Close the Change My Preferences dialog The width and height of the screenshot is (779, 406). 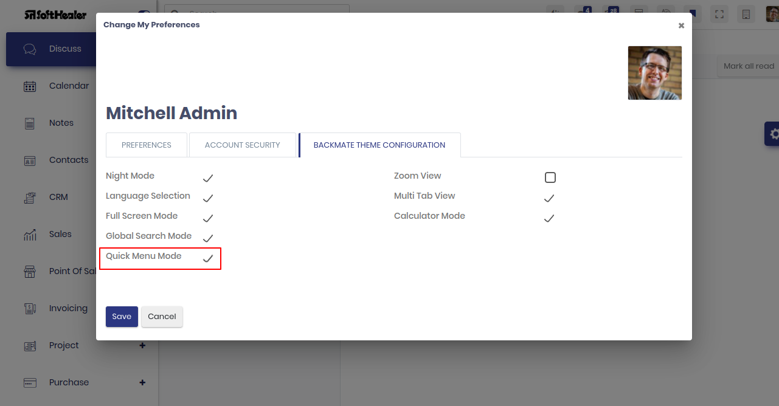point(681,26)
